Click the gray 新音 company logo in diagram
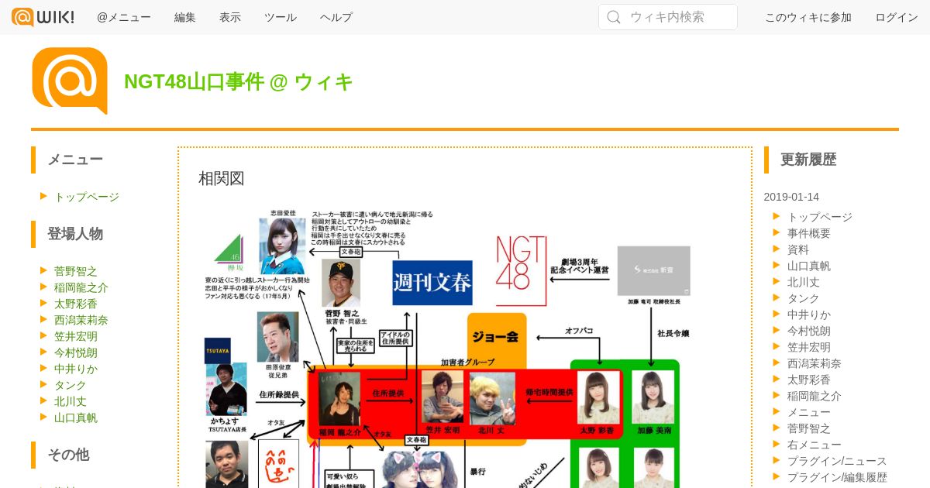The image size is (930, 488). 653,271
